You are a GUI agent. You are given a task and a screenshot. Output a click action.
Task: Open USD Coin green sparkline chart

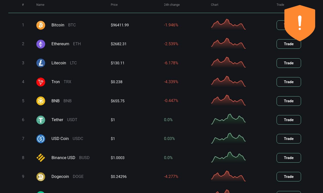click(x=228, y=138)
